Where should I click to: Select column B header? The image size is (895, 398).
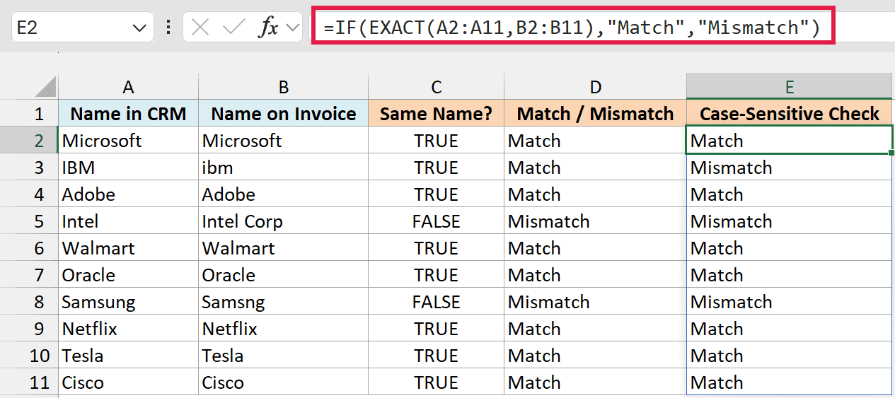pyautogui.click(x=284, y=87)
